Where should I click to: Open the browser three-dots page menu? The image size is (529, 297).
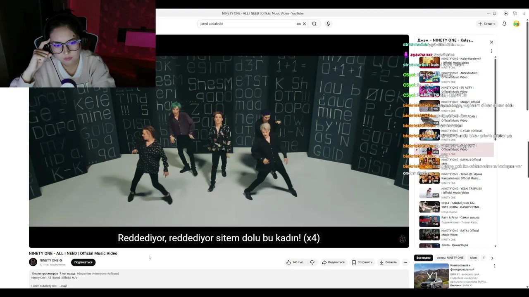[488, 14]
